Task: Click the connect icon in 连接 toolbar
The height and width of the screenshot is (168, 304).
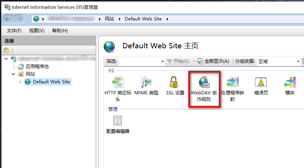Action: tap(6, 50)
